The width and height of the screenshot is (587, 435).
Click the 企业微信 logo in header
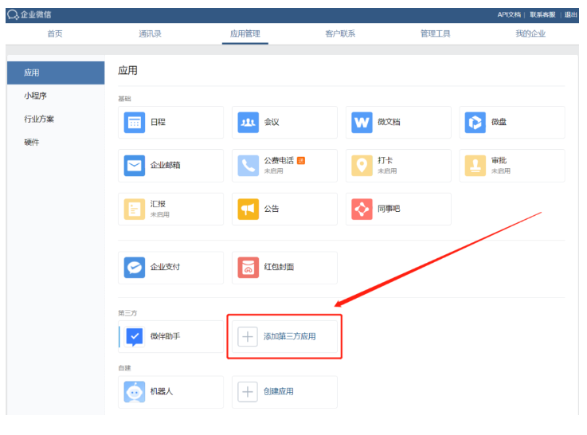(29, 14)
